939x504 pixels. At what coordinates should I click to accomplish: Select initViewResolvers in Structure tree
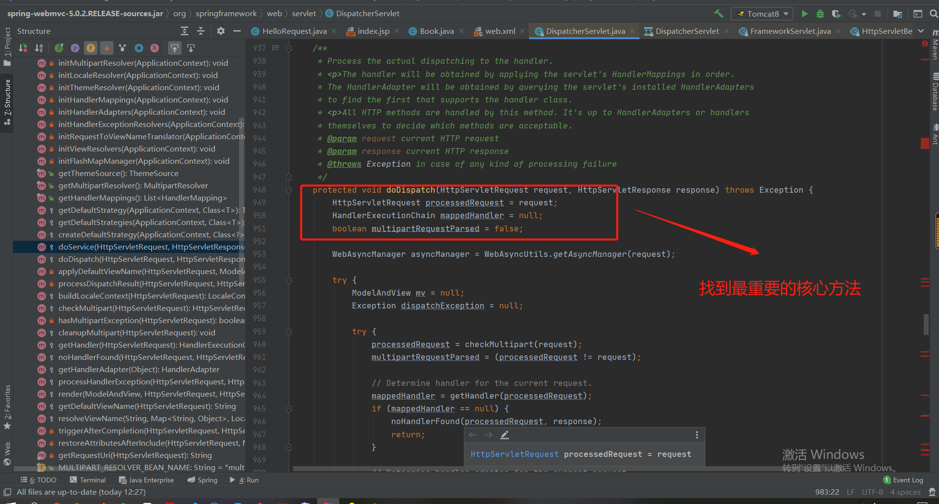[129, 149]
